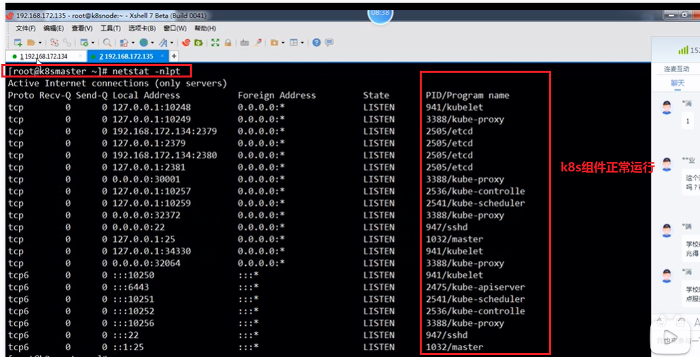Expand the Font dropdown arrow
This screenshot has height=357, width=700.
click(172, 43)
